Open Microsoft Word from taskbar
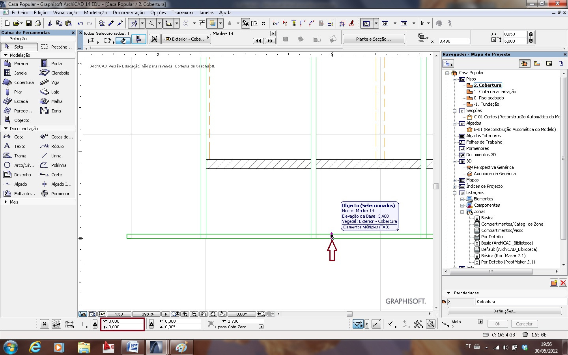Screen dimensions: 568x355 (132, 347)
